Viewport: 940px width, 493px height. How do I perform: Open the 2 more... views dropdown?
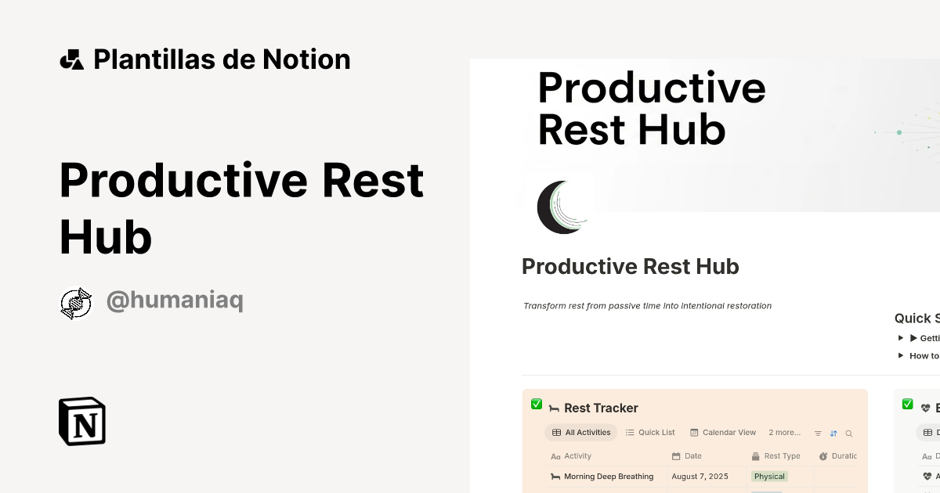tap(785, 433)
